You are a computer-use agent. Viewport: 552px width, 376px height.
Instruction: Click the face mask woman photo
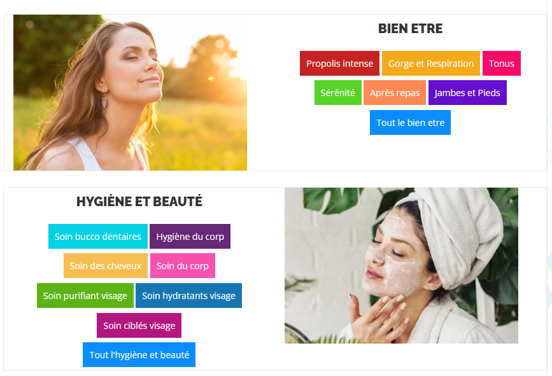[x=401, y=265]
